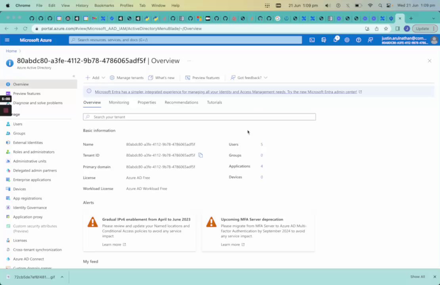Click the Chrome Update button
This screenshot has height=285, width=440.
425,28
